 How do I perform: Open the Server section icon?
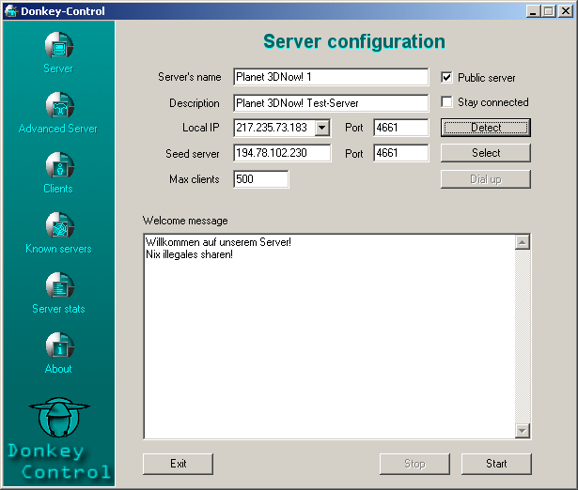[59, 45]
